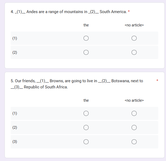Image resolution: width=166 pixels, height=161 pixels.
Task: Mark 'the' for blank (2) in question 5
Action: tap(86, 127)
